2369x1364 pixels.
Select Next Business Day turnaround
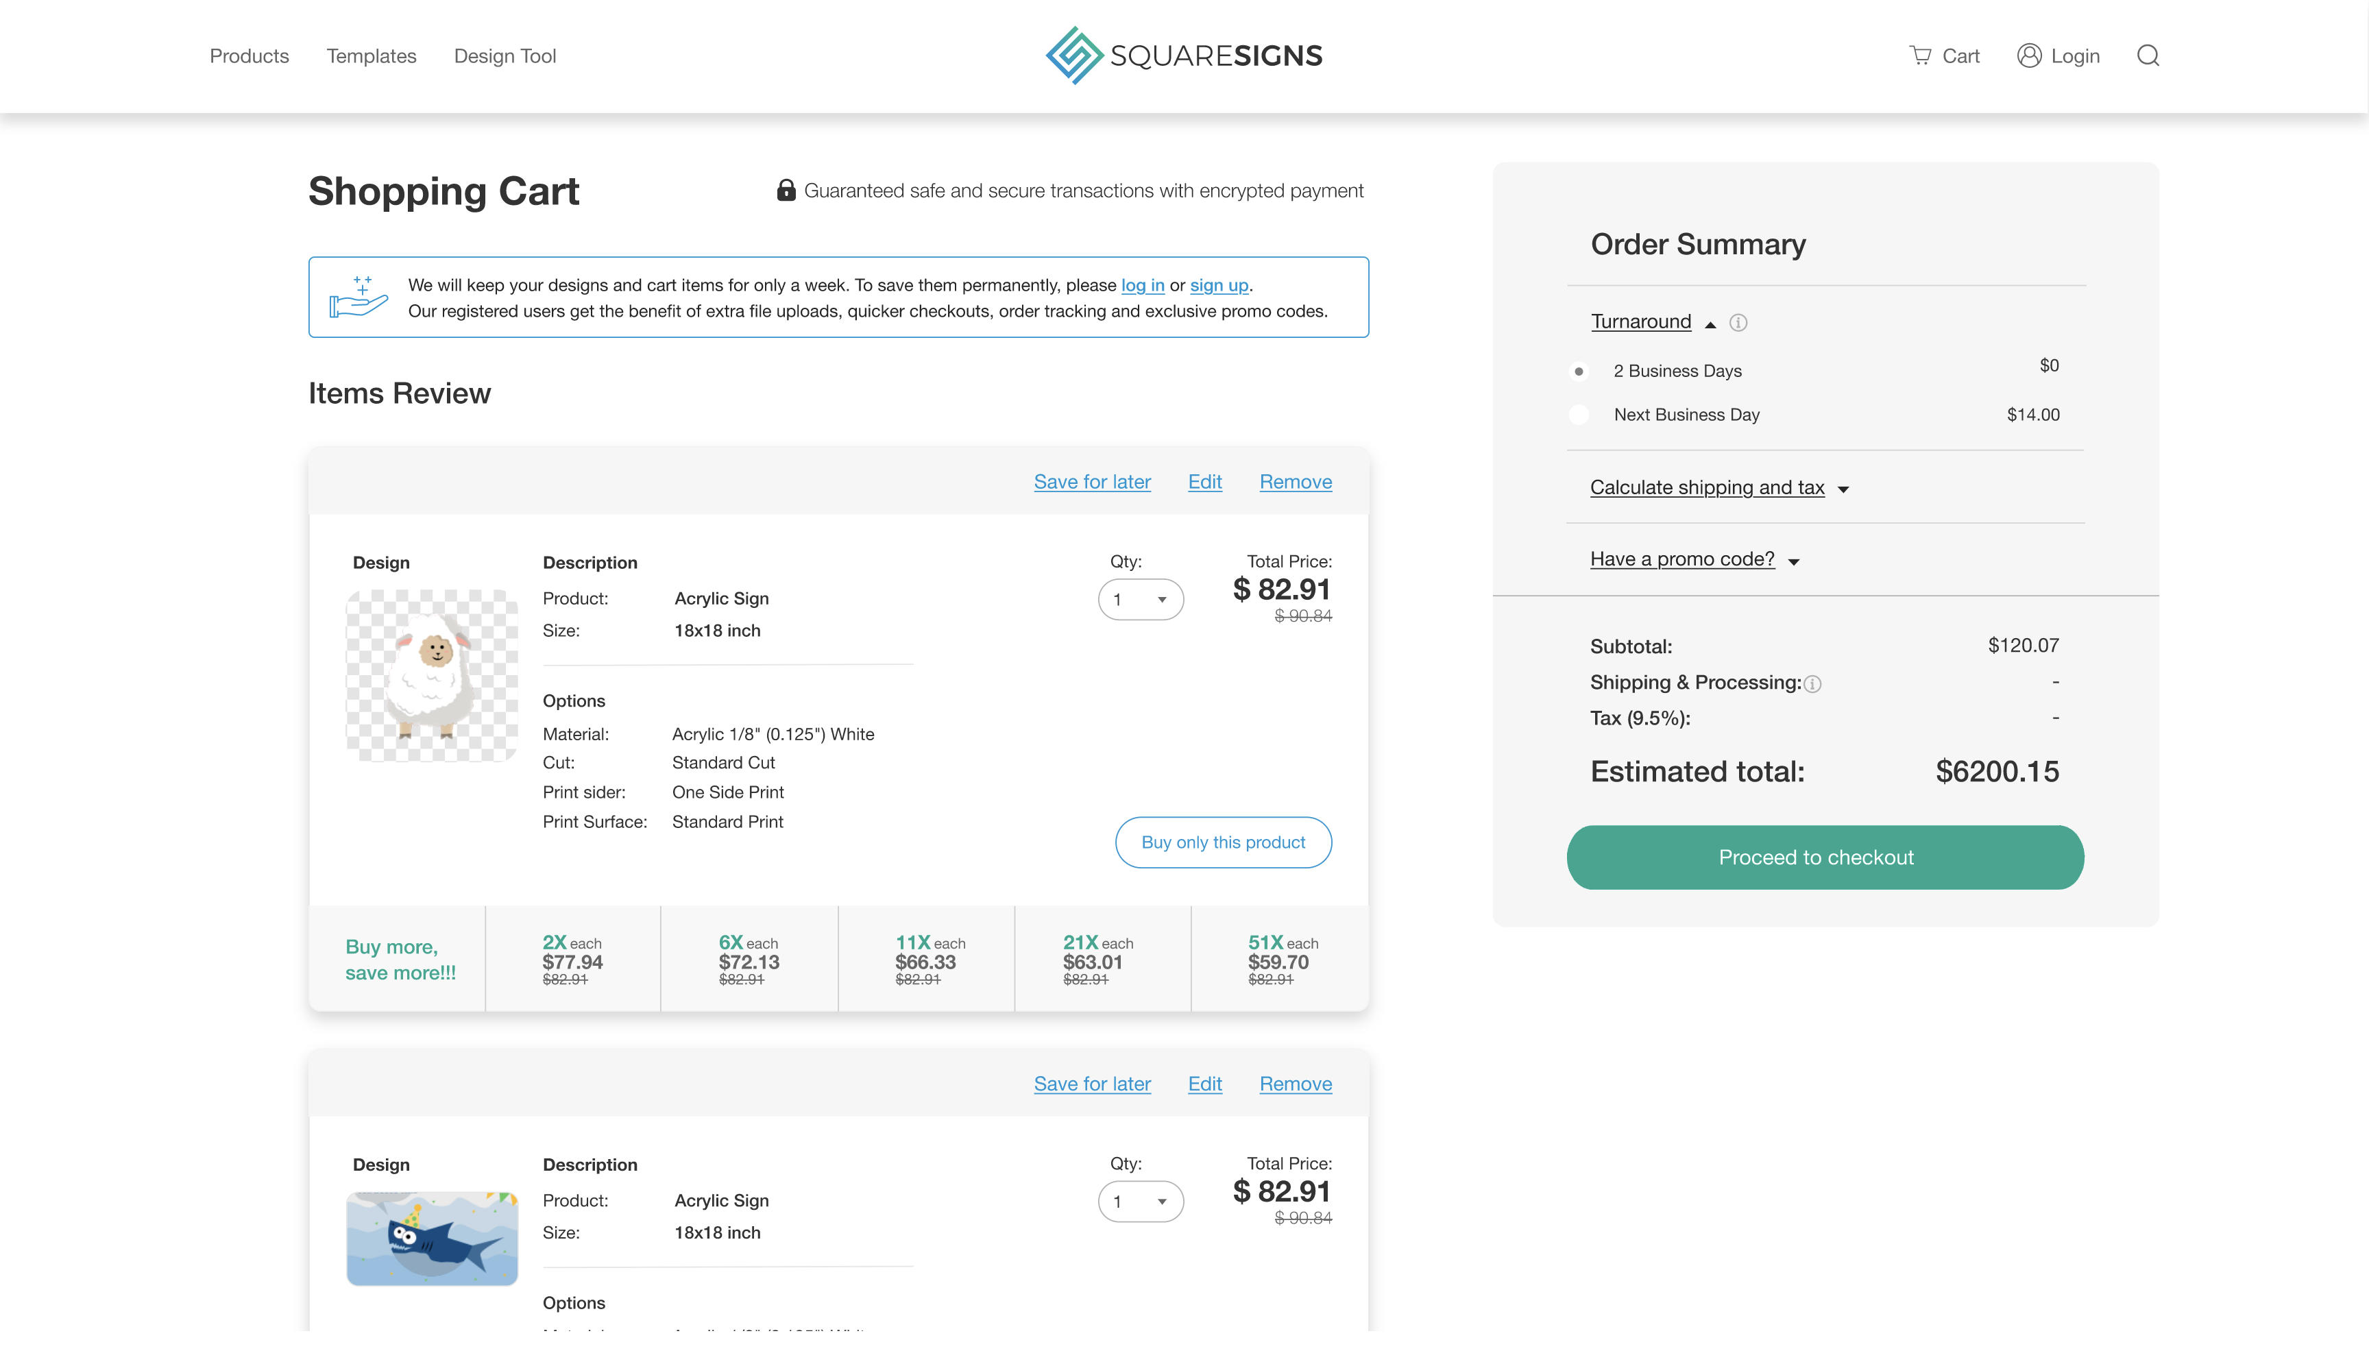1579,414
